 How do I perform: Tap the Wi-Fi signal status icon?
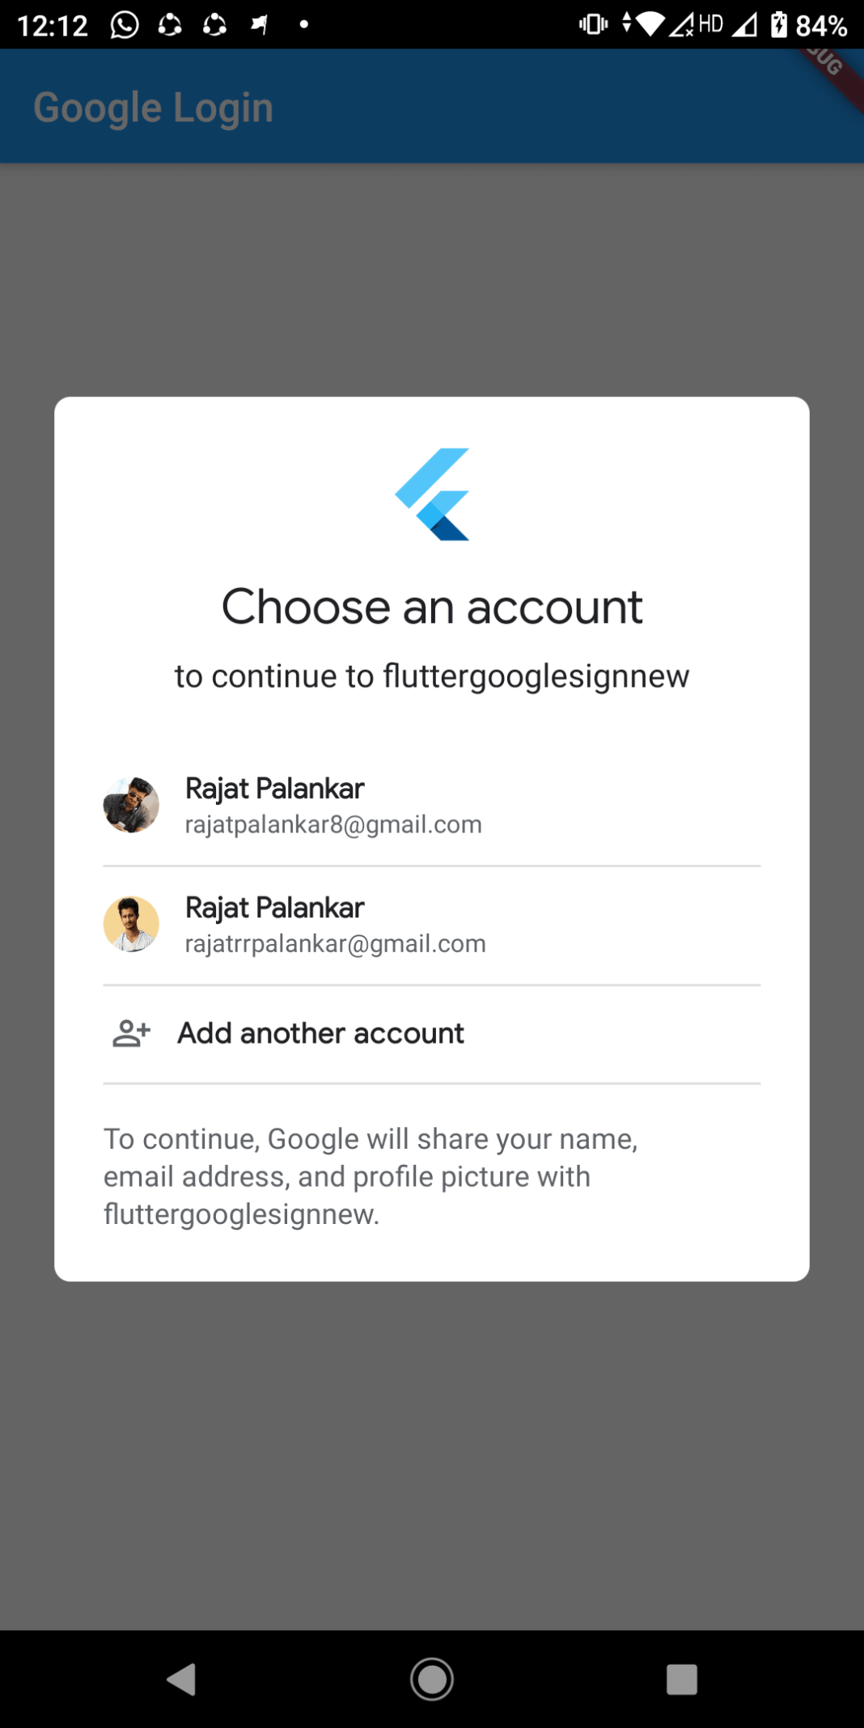[x=649, y=24]
